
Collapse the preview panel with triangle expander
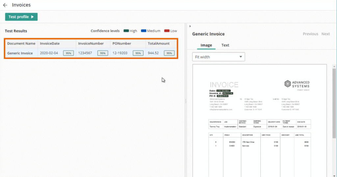pyautogui.click(x=190, y=26)
